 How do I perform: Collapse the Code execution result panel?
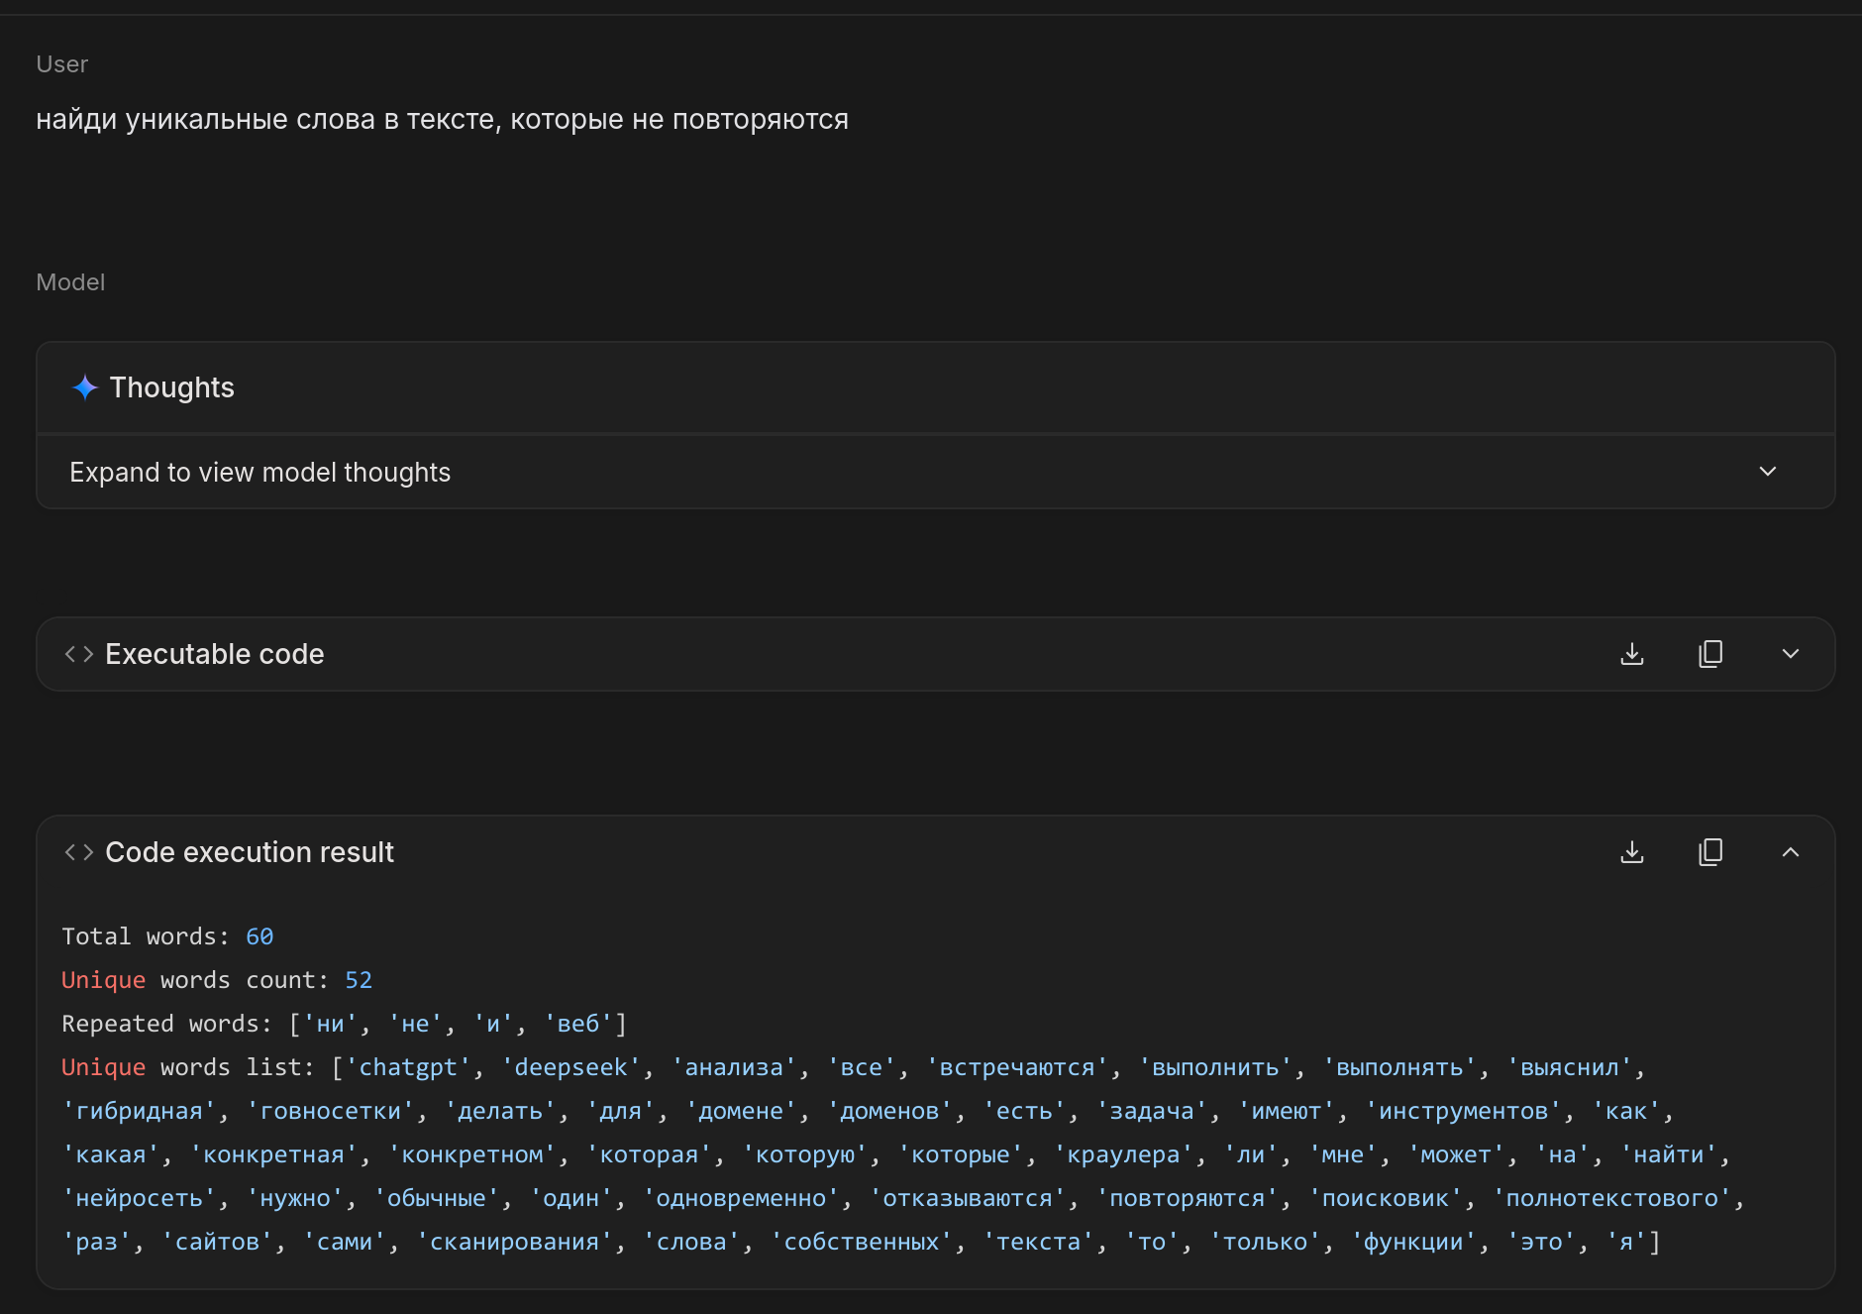(x=1790, y=852)
